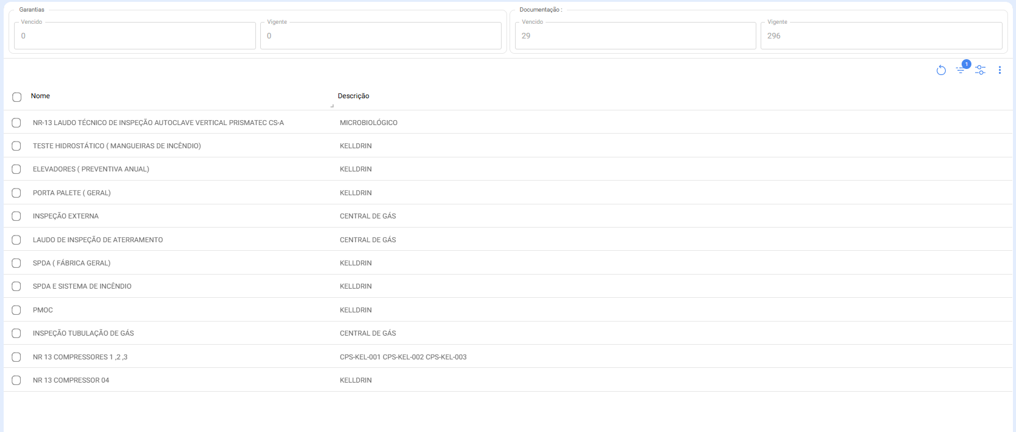
Task: Open the filter icon with badge 1
Action: [961, 70]
